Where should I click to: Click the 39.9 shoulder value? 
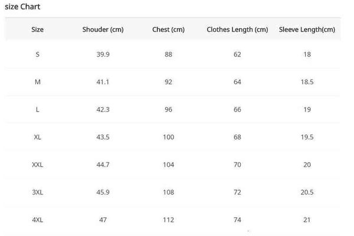[x=103, y=54]
